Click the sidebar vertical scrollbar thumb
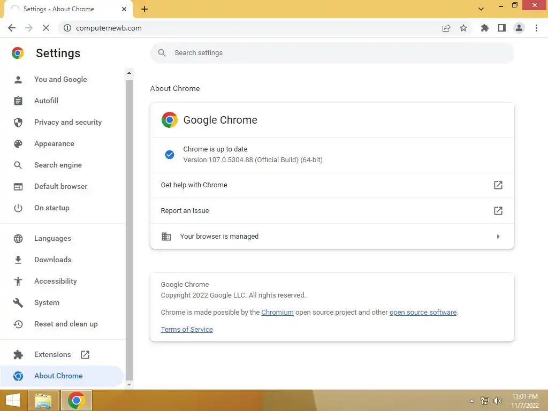 pyautogui.click(x=129, y=229)
